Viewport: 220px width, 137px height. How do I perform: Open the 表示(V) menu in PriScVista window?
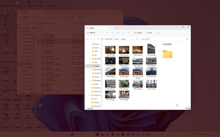34,28
